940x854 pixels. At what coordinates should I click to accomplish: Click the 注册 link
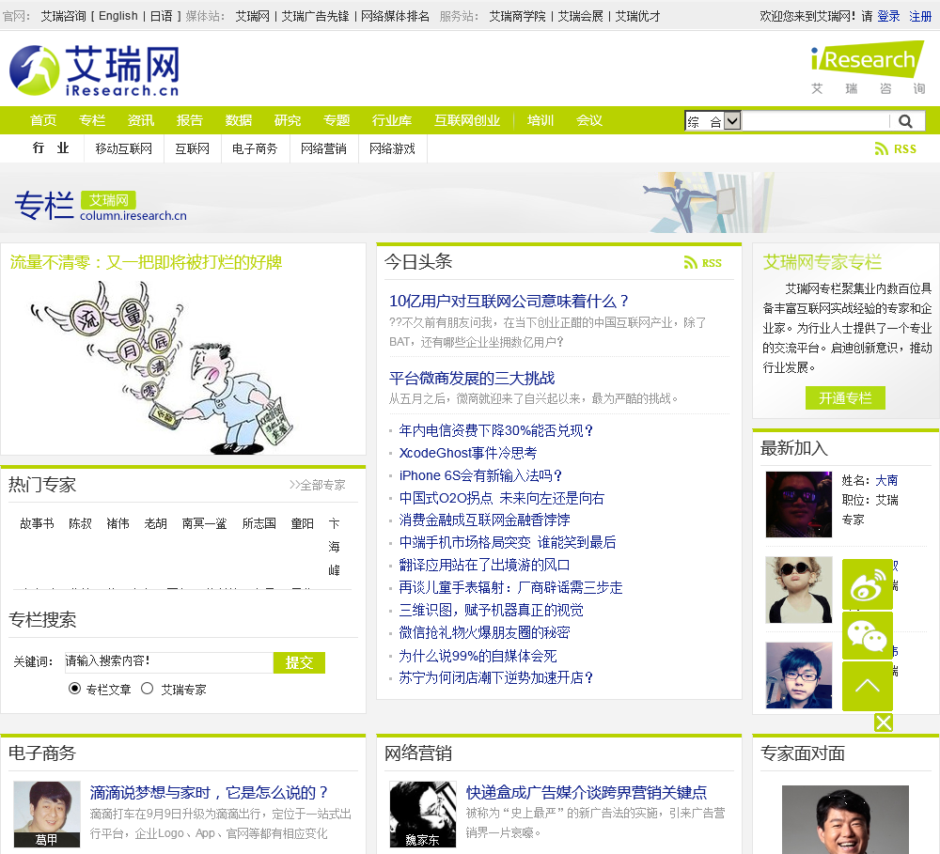920,16
